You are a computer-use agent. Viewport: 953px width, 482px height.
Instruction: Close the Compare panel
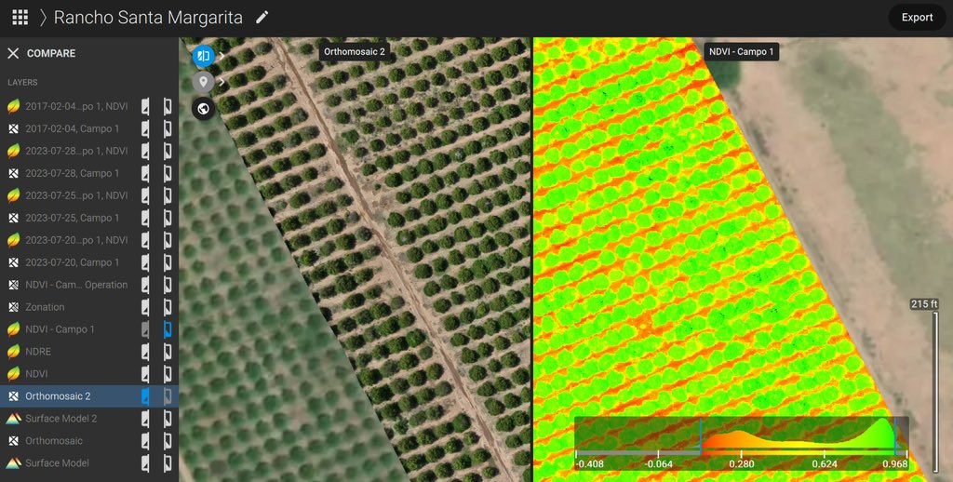13,53
